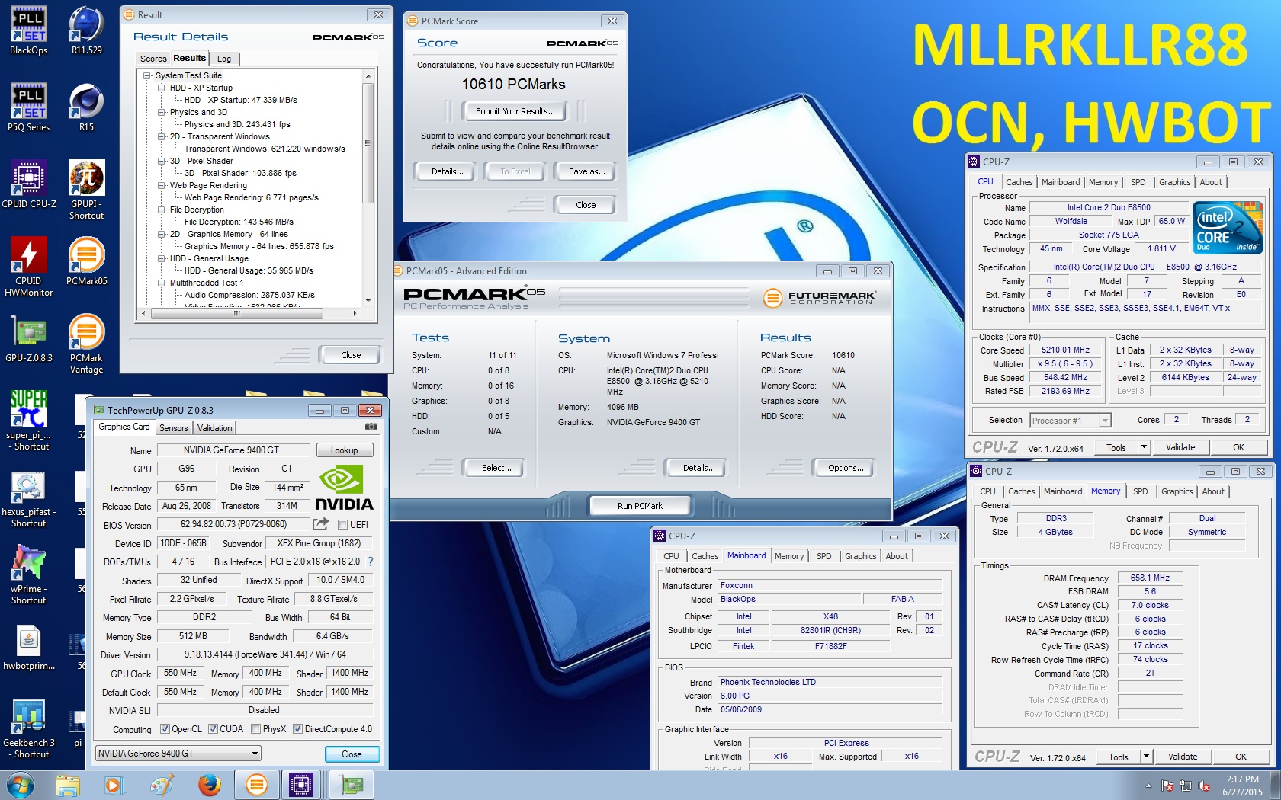1281x800 pixels.
Task: Open SPD tab in lower CPU-Z window
Action: click(1140, 491)
